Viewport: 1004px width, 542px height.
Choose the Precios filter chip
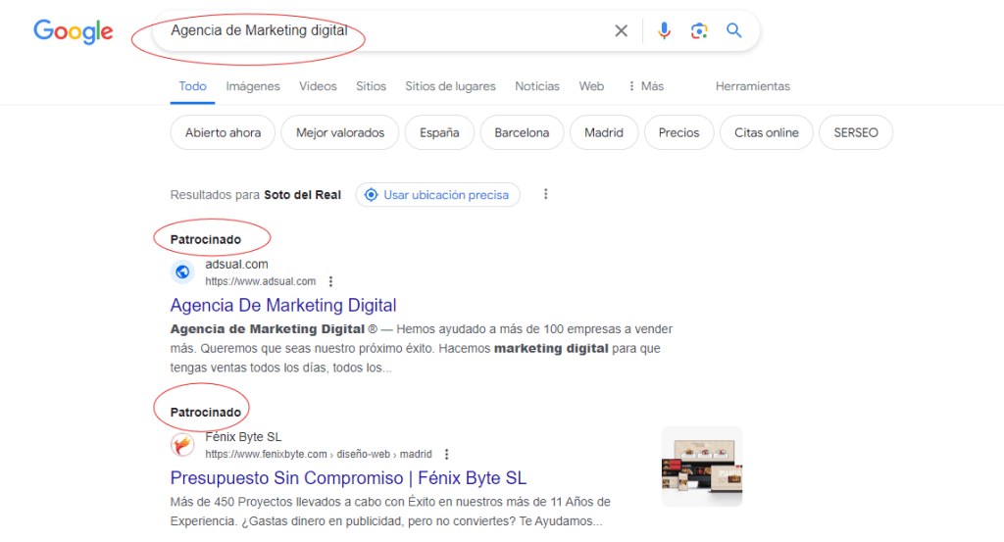click(x=678, y=132)
